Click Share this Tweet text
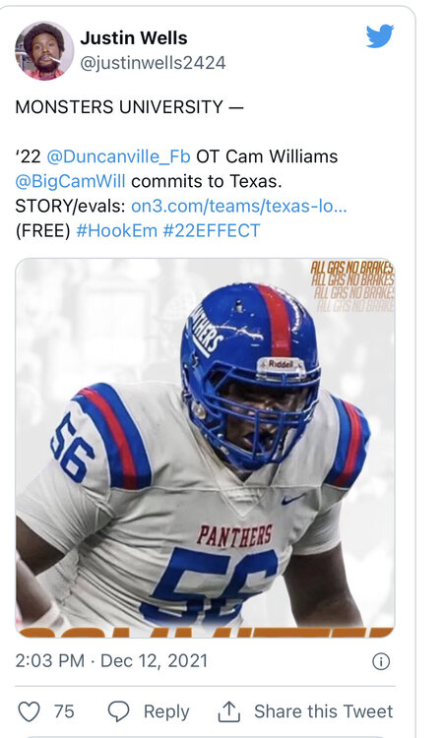Screen dimensions: 444x738 click(x=324, y=711)
